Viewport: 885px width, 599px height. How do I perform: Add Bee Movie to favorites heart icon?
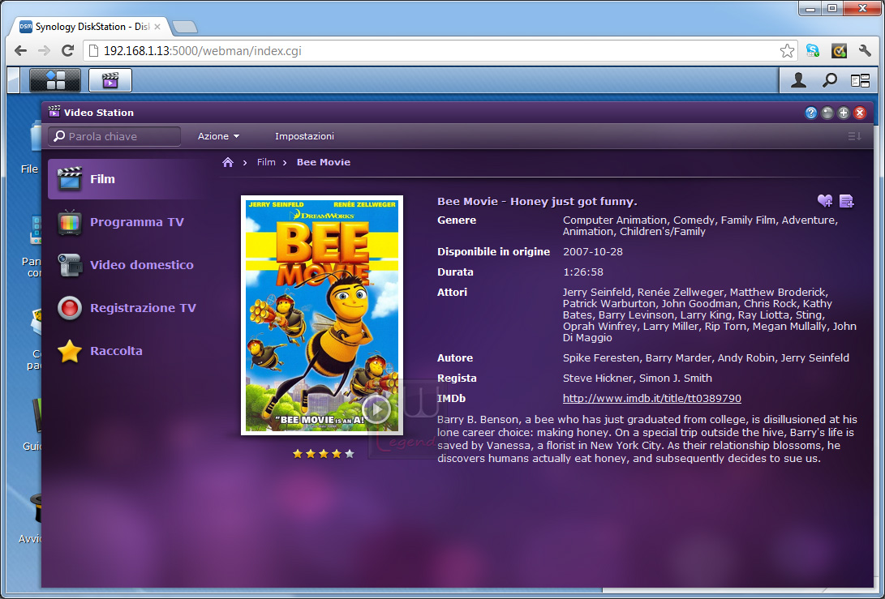coord(825,201)
